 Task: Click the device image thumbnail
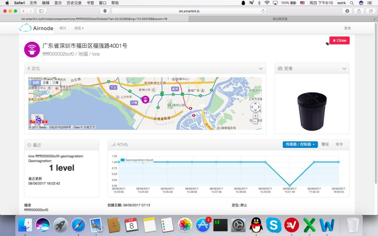pos(312,111)
